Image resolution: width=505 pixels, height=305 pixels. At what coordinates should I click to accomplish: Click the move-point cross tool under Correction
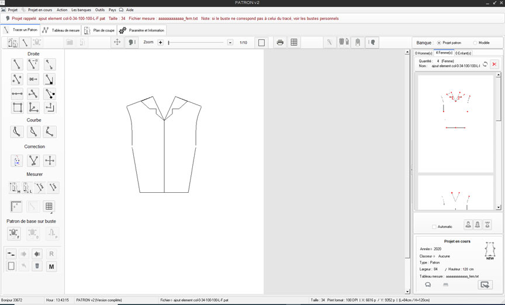point(50,161)
